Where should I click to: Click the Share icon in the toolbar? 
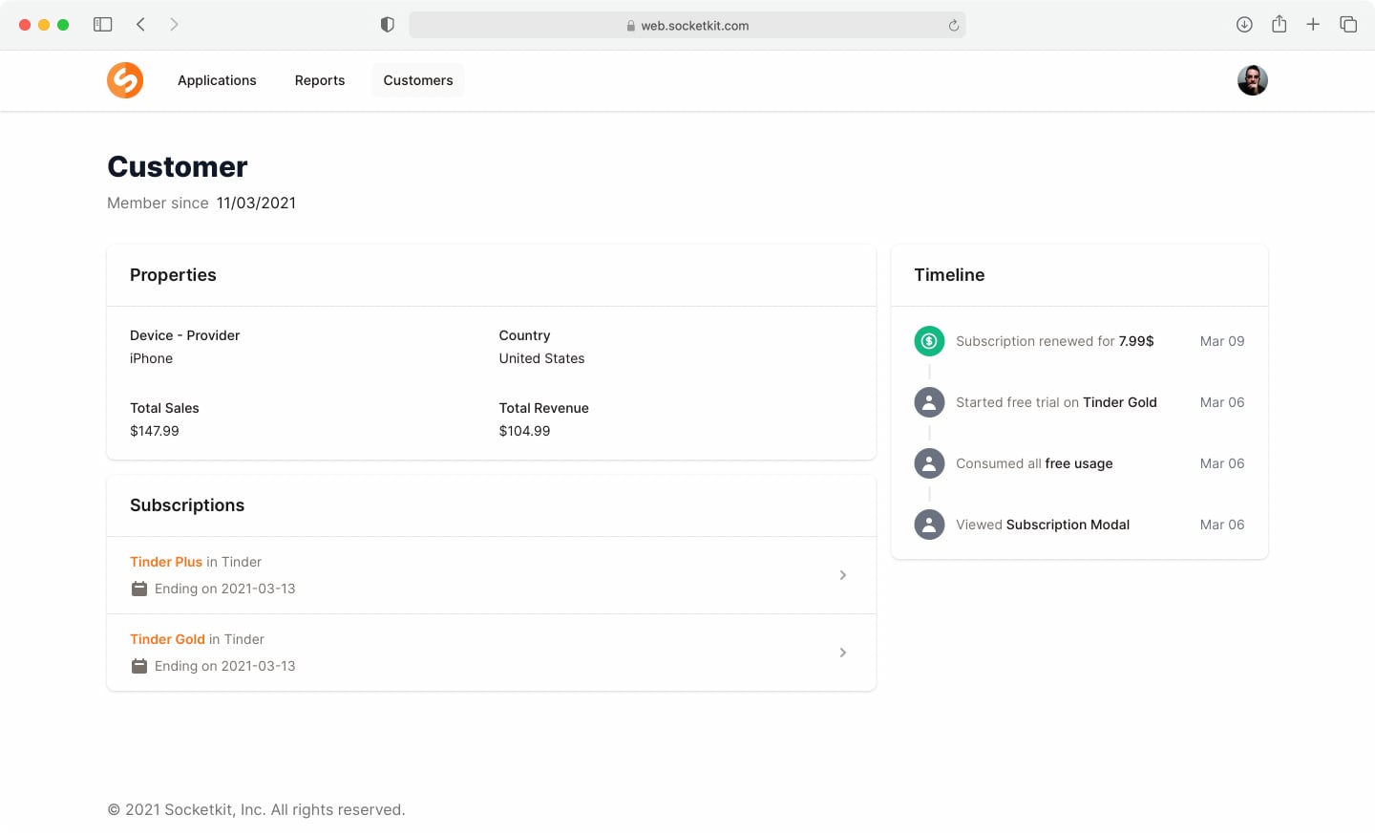pyautogui.click(x=1279, y=24)
